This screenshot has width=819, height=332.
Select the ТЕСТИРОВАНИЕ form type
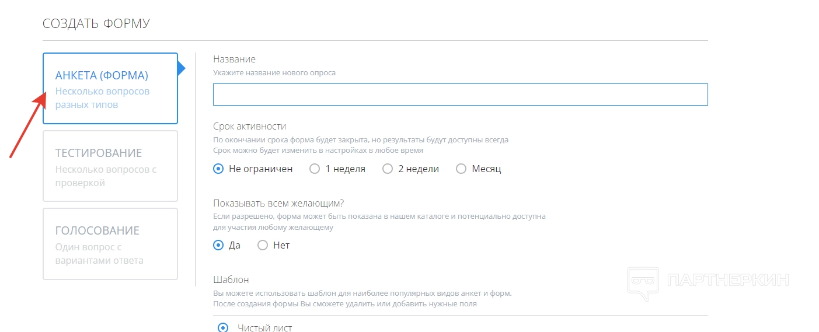(110, 166)
